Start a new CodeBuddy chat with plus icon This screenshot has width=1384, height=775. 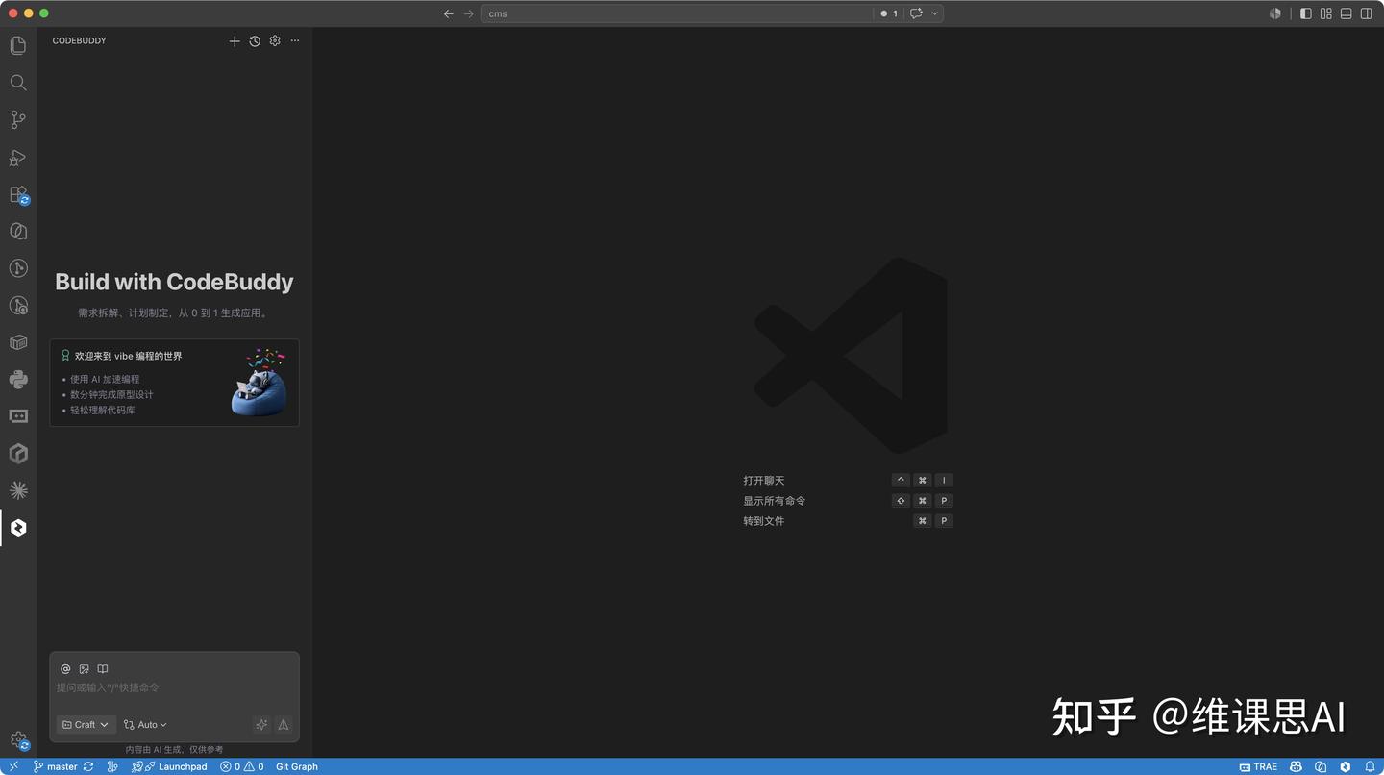click(235, 41)
